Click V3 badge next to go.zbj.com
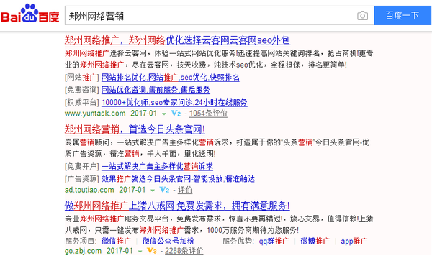Image resolution: width=432 pixels, height=266 pixels. pos(151,251)
